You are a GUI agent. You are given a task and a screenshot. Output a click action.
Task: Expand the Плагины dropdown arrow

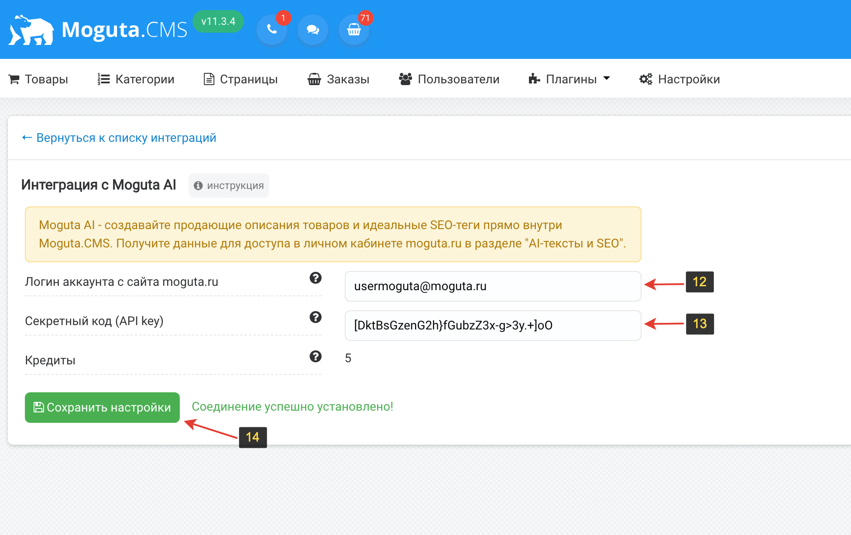[607, 79]
